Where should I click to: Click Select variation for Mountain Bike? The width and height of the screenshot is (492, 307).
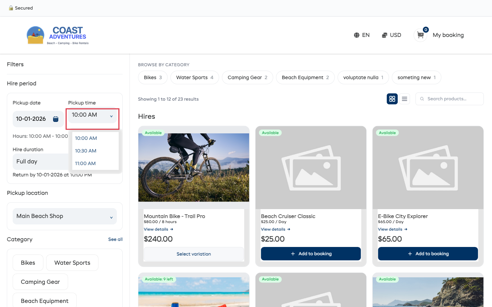pyautogui.click(x=194, y=254)
